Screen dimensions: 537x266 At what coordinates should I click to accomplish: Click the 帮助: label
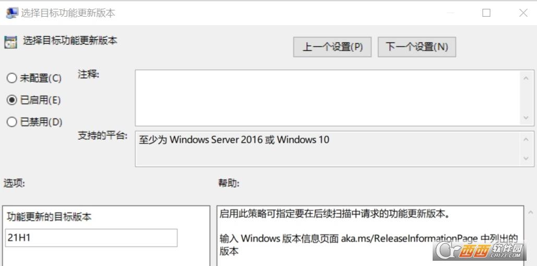point(229,183)
